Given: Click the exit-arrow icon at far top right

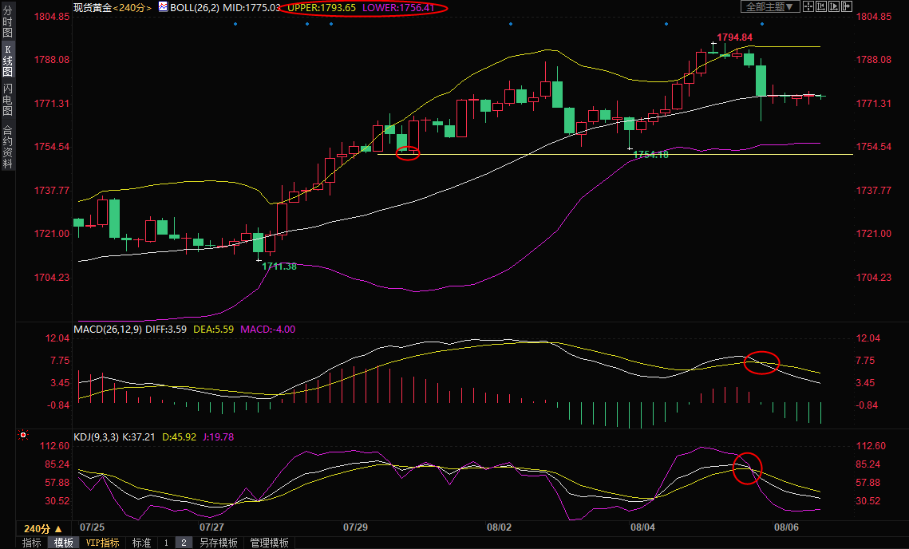Looking at the screenshot, I should (848, 7).
